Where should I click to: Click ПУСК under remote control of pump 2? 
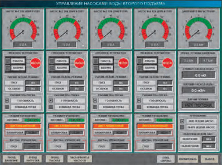coord(58,146)
